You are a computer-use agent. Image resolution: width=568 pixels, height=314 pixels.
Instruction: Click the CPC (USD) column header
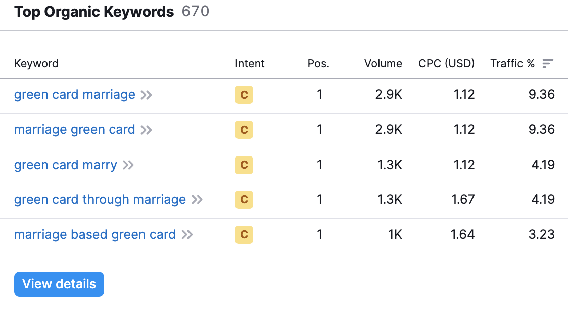[x=446, y=63]
